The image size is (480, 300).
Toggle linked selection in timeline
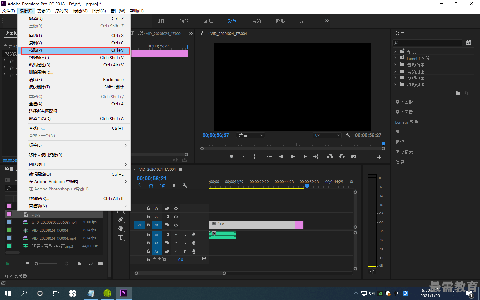(x=162, y=186)
